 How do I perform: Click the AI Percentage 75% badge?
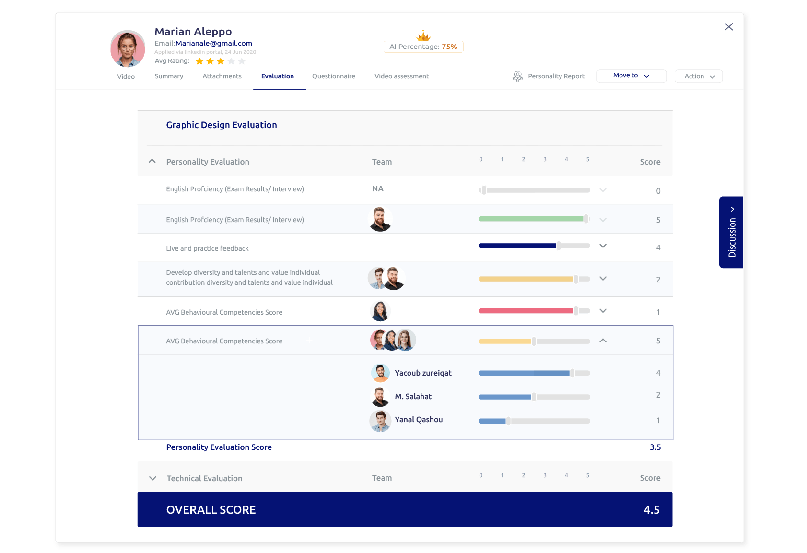click(x=423, y=47)
